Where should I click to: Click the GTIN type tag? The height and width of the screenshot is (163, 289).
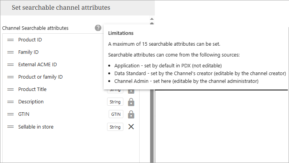116,114
